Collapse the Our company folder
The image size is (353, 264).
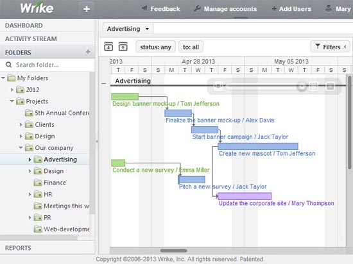click(x=21, y=147)
